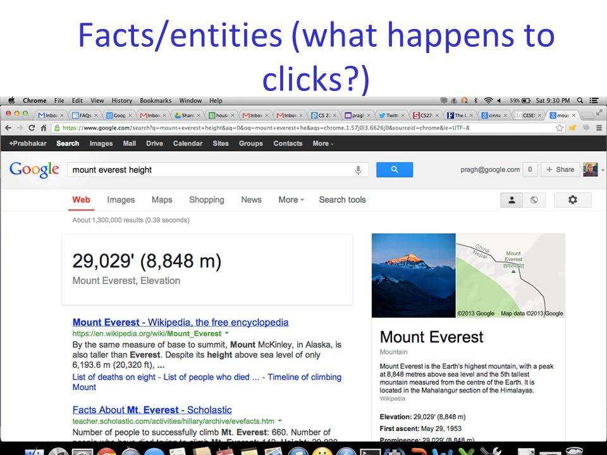Open the Help menu

pos(216,100)
